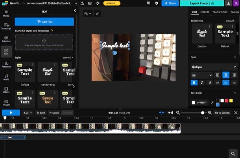Open the 1.0x playback speed dropdown
Screen dimensions: 240x158
click(x=28, y=113)
